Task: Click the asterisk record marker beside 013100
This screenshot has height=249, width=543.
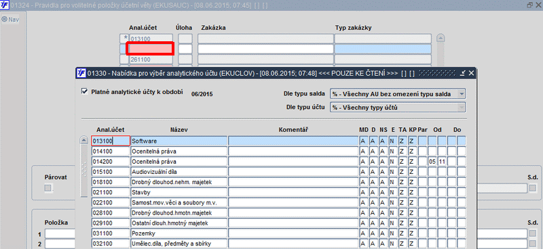Action: pos(124,39)
